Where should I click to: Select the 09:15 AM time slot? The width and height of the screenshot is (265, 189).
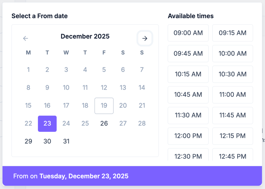point(233,33)
